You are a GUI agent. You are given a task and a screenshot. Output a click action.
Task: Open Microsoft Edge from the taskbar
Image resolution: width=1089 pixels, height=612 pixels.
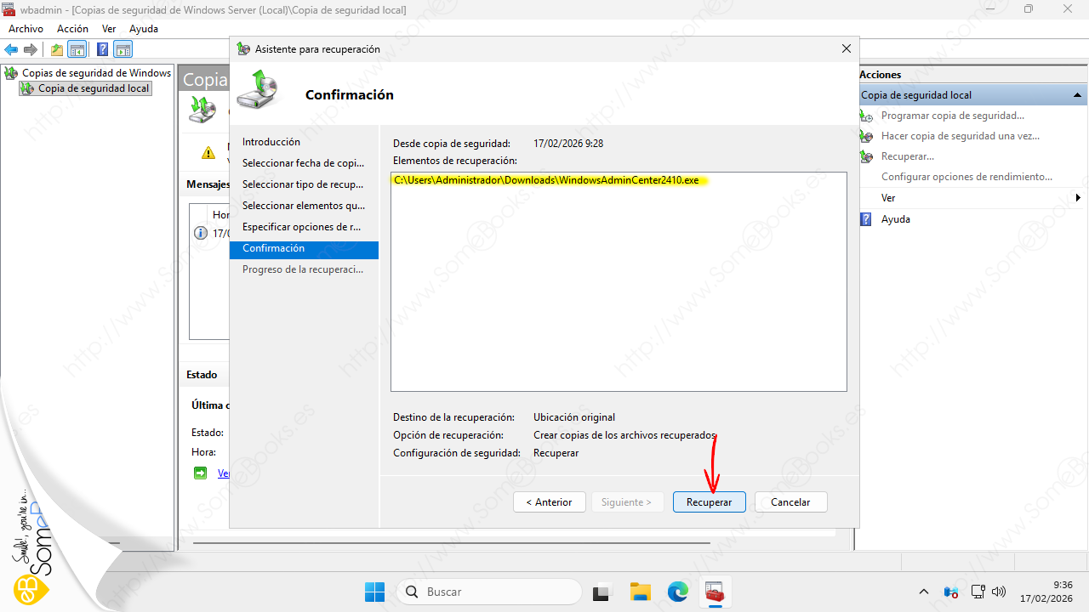pyautogui.click(x=677, y=592)
